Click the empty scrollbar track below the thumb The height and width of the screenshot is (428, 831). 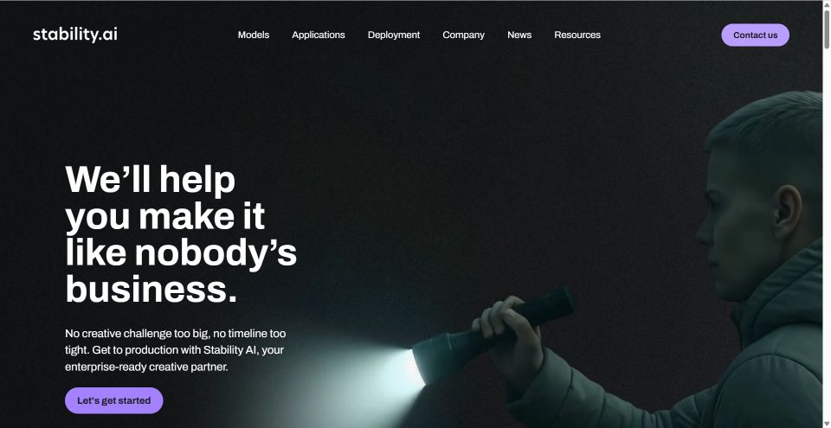coord(827,233)
